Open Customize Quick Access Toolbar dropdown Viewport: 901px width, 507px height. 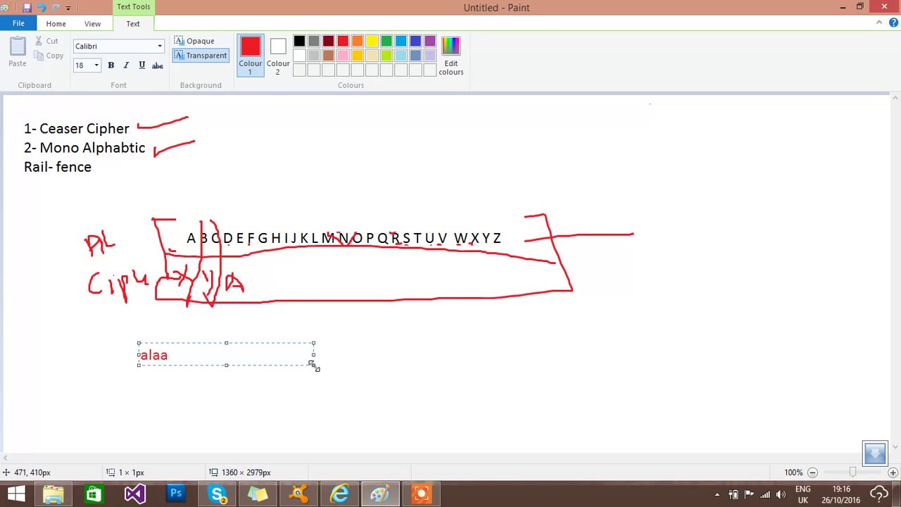[x=68, y=8]
